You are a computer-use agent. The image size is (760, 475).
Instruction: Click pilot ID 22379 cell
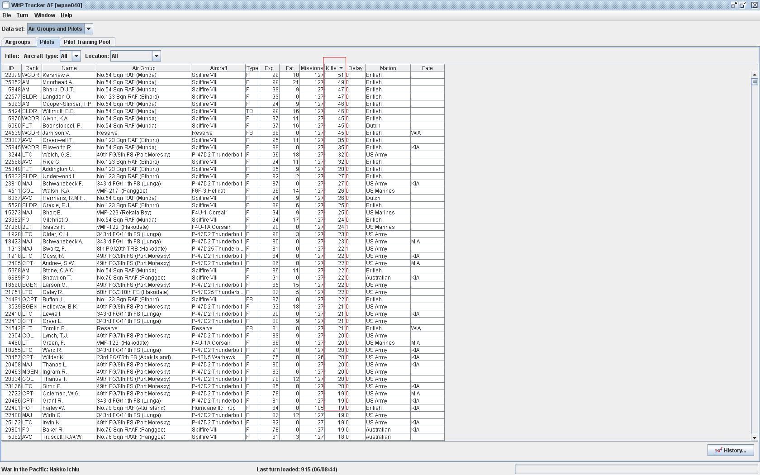[x=11, y=75]
